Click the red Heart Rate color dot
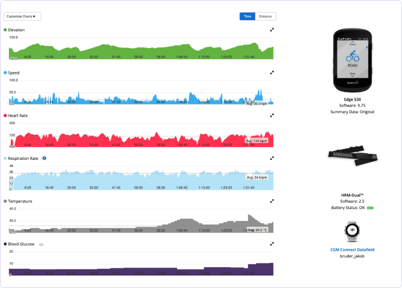 pos(6,116)
